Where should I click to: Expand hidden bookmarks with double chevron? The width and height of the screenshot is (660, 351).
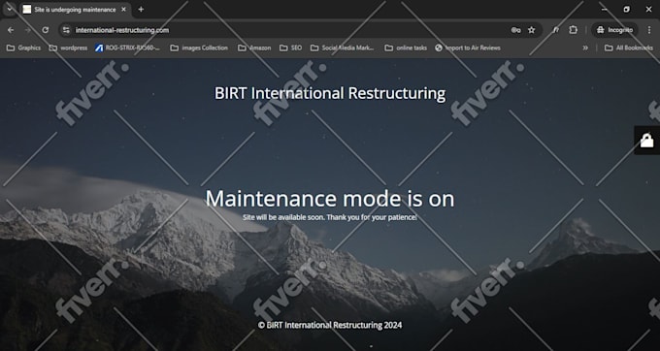coord(585,48)
